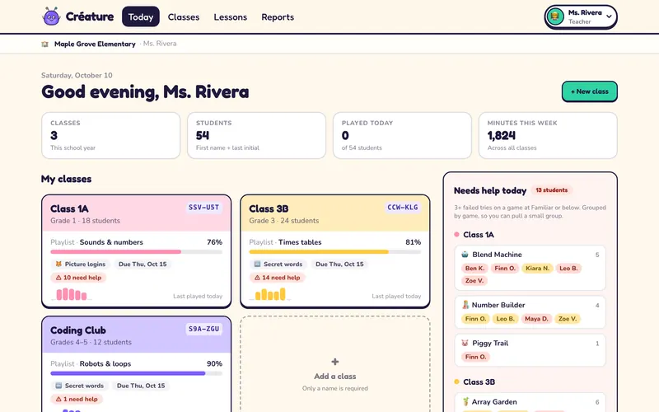Click the Sounds & numbers progress bar
659x412 pixels.
click(136, 252)
